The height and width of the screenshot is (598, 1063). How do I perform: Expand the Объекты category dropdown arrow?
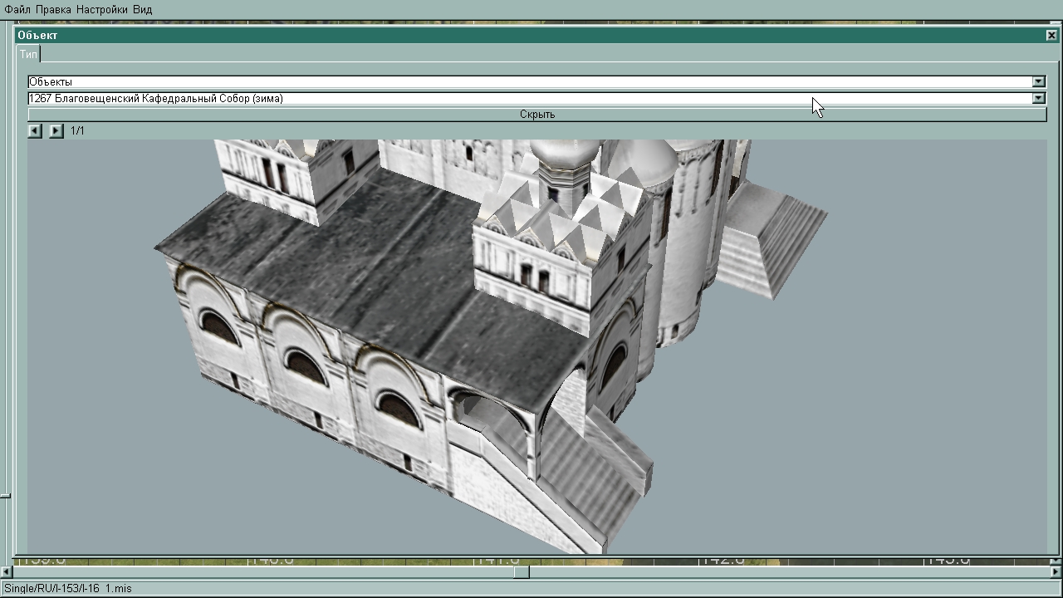[1038, 81]
